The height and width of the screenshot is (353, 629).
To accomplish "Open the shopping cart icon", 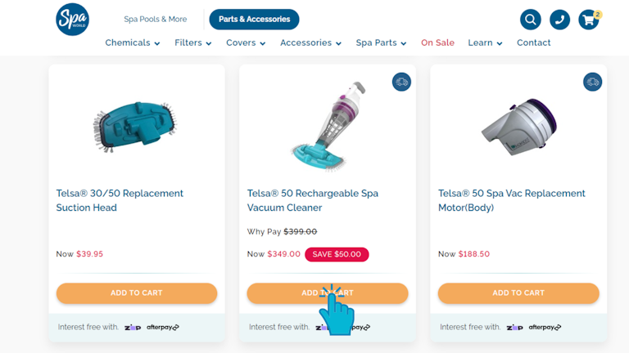I will point(589,20).
